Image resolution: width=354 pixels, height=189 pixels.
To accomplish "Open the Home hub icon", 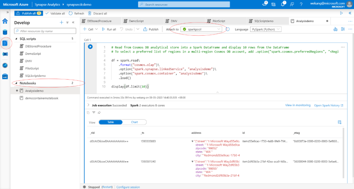I will [5, 21].
